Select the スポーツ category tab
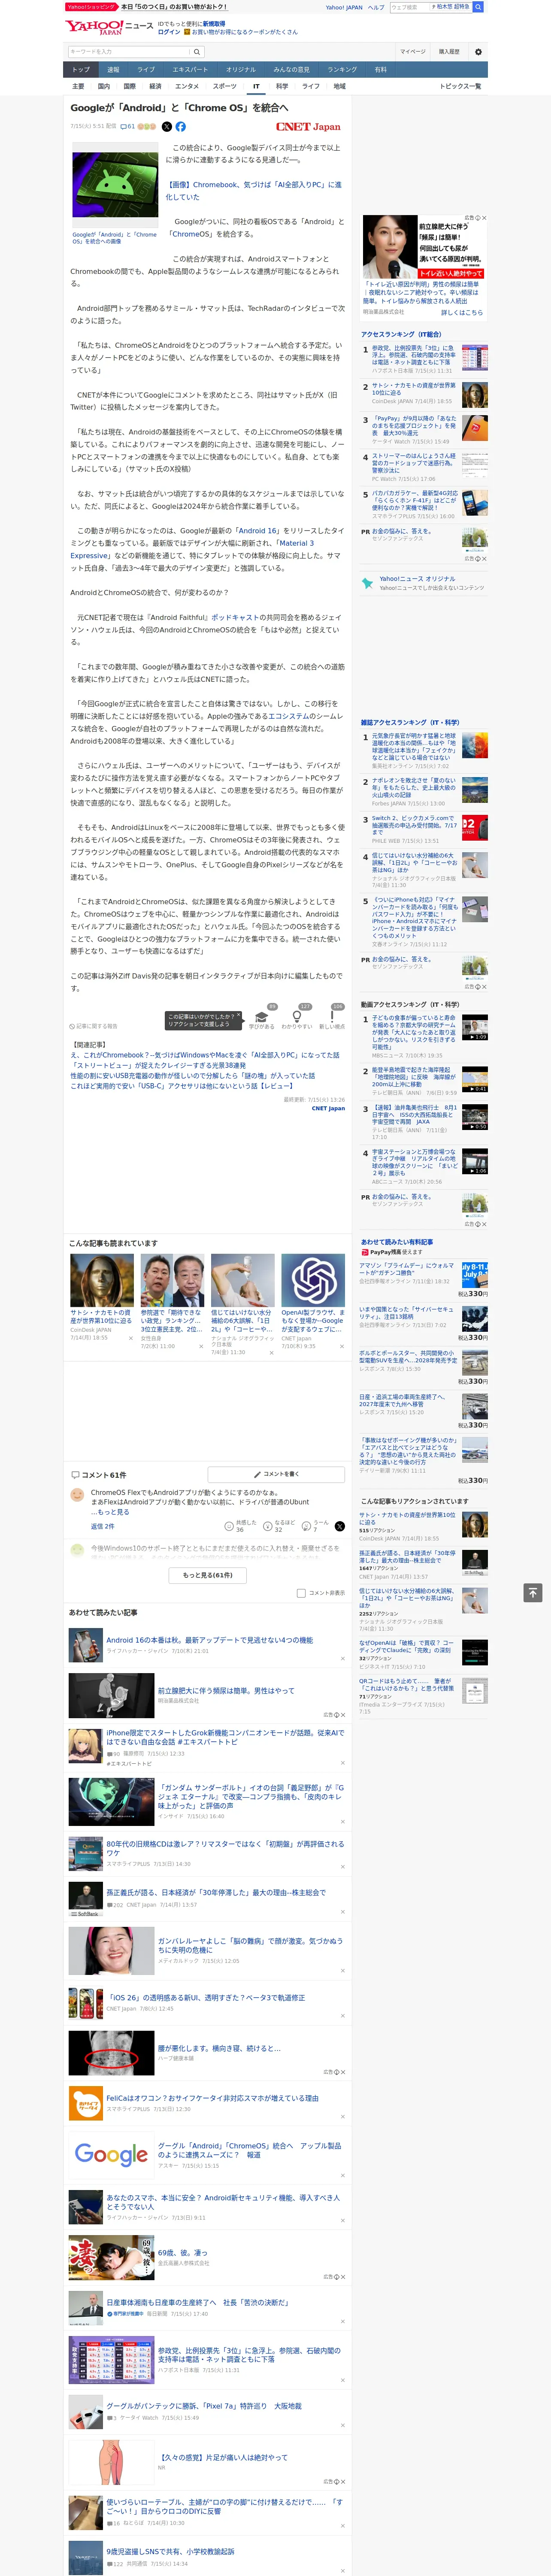The width and height of the screenshot is (551, 2576). point(225,86)
